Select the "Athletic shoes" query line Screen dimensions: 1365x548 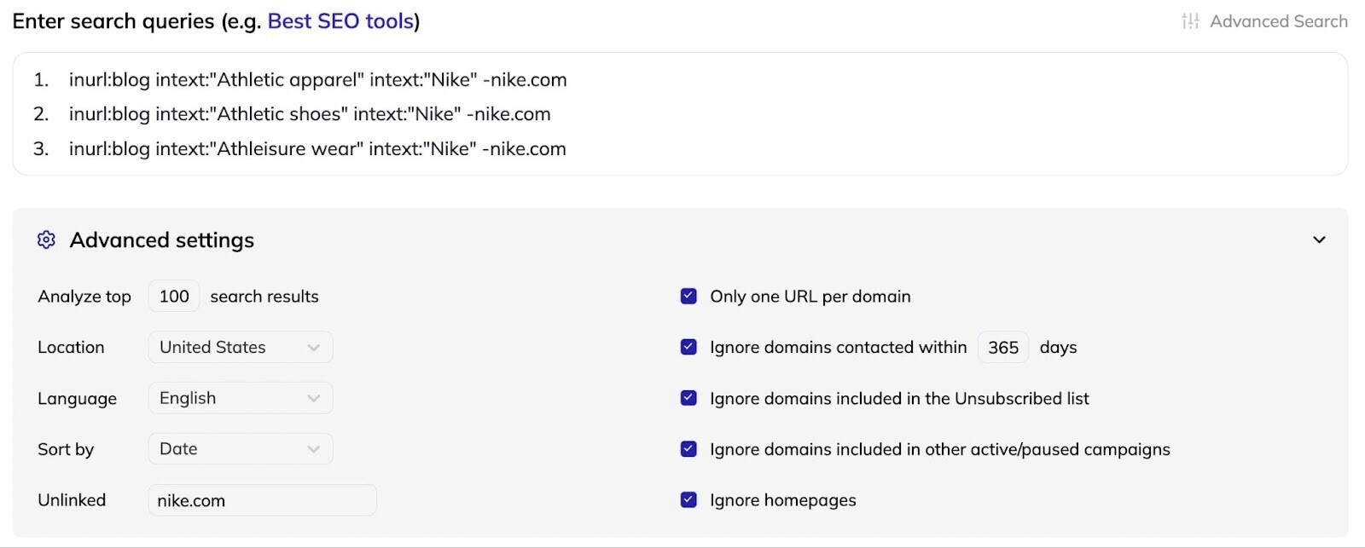310,114
